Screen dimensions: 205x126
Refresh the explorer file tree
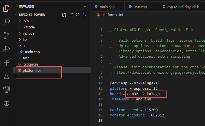coord(78,15)
